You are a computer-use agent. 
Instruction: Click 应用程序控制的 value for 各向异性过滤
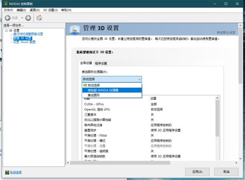[161, 125]
